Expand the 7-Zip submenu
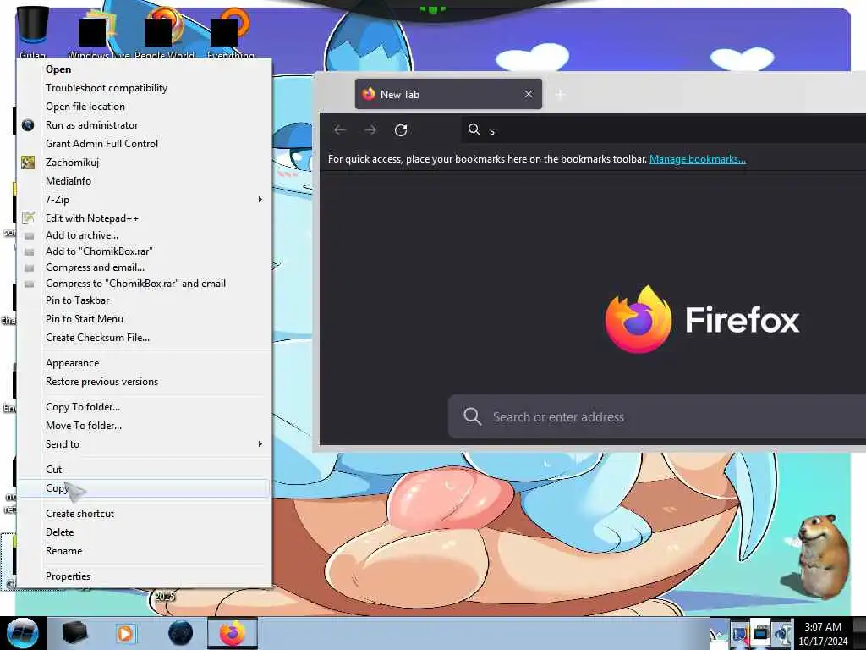The height and width of the screenshot is (650, 866). click(x=145, y=200)
